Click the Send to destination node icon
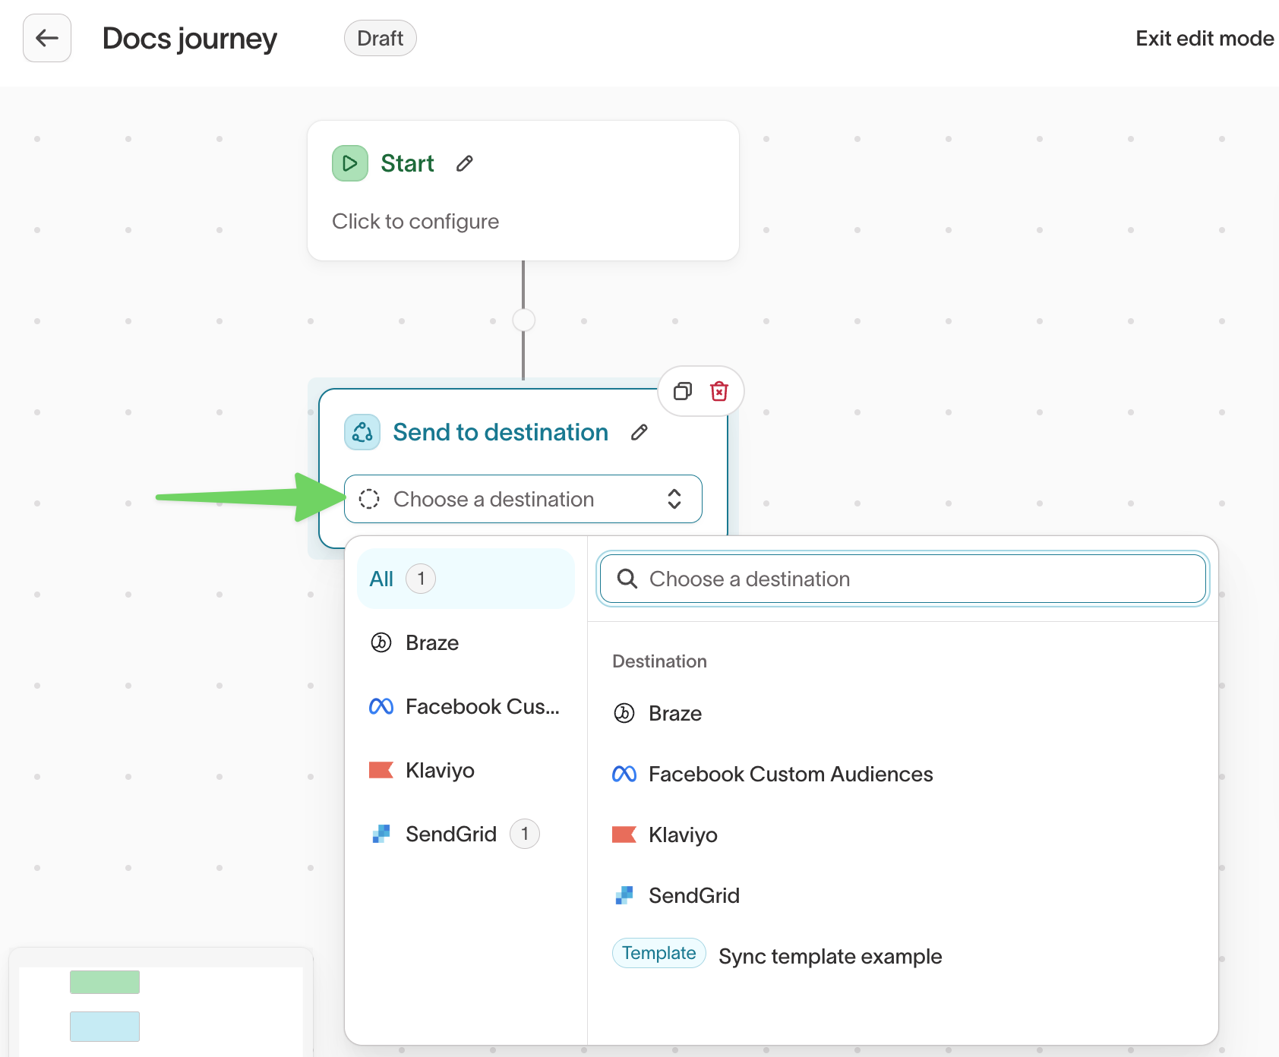Viewport: 1279px width, 1057px height. (x=362, y=432)
